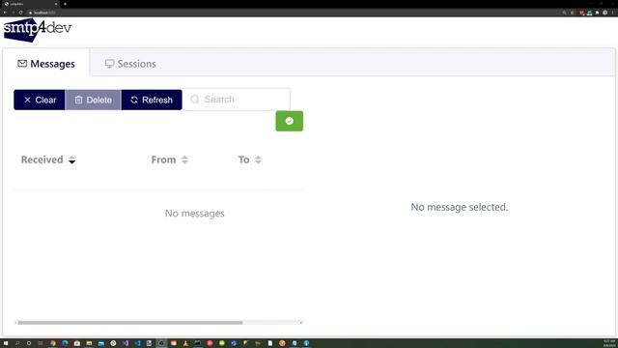Click the 'No messages' text

195,214
